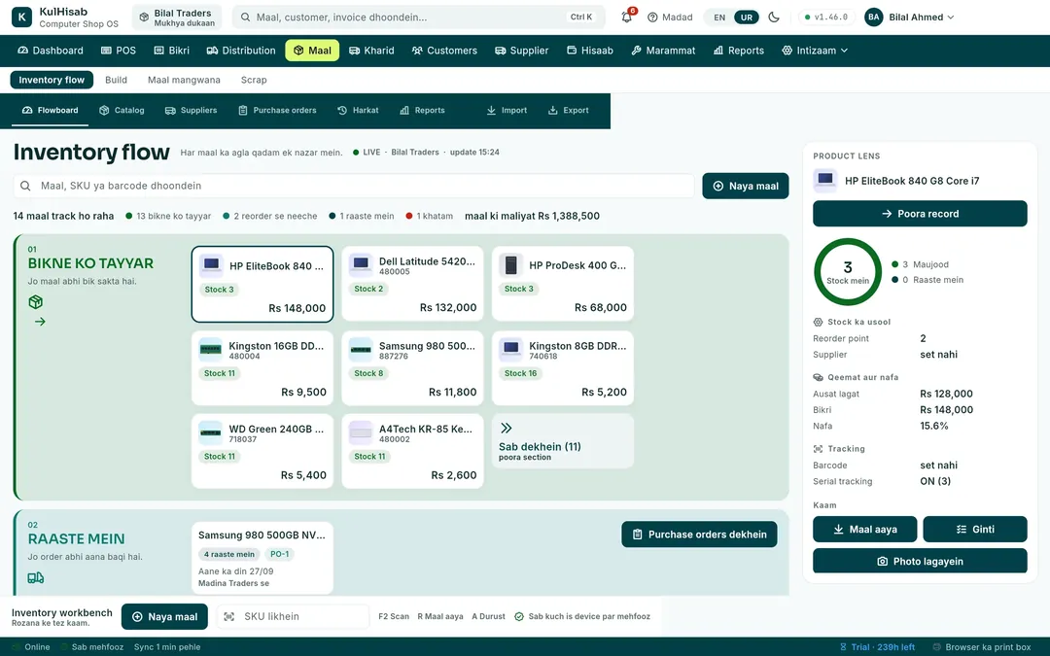Open Samsung 980 500GB NV incoming card
Viewport: 1050px width, 656px height.
pos(262,558)
